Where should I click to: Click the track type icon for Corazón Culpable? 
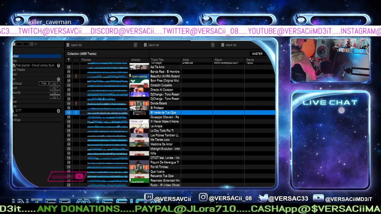point(69,85)
